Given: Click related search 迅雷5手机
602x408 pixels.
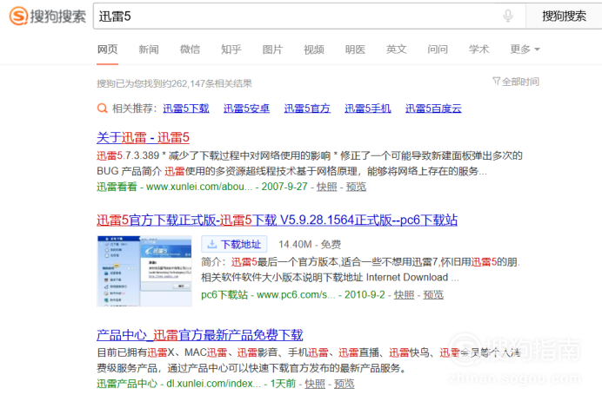Looking at the screenshot, I should tap(368, 109).
